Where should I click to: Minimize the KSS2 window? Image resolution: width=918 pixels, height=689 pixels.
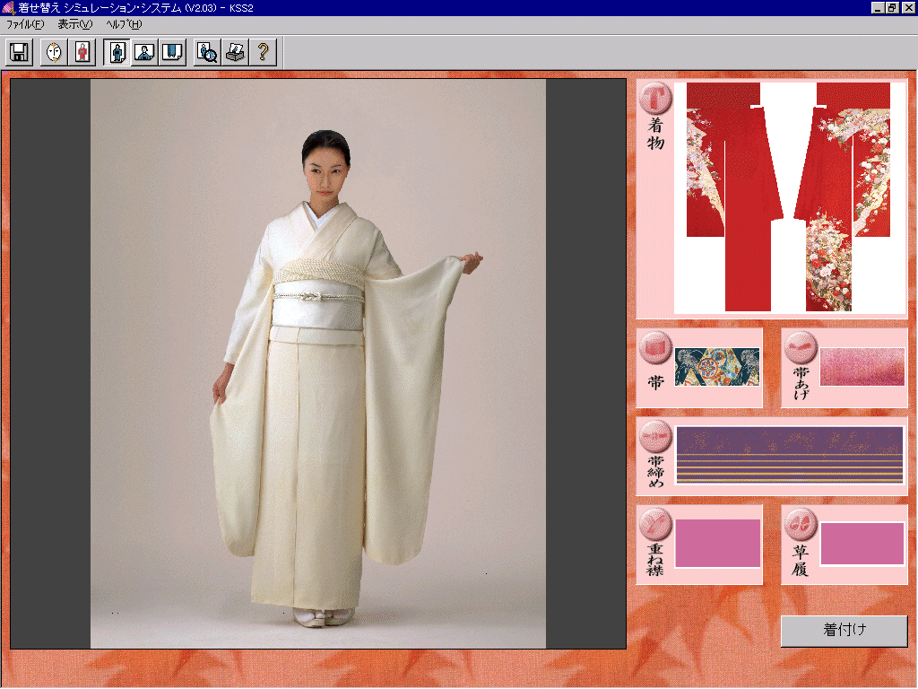(878, 7)
